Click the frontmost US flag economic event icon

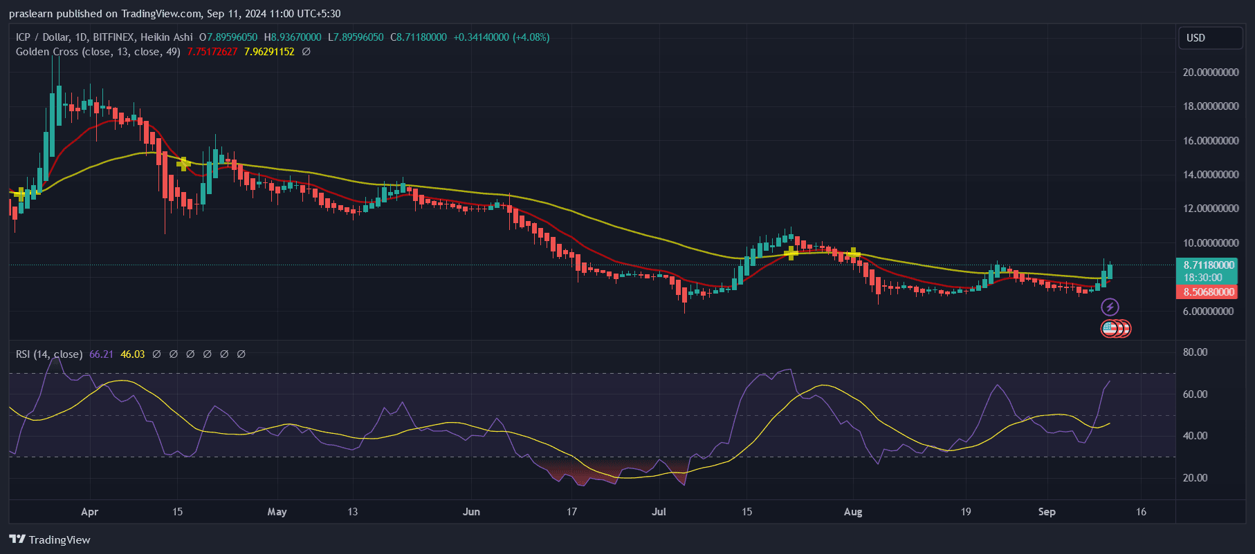coord(1110,329)
